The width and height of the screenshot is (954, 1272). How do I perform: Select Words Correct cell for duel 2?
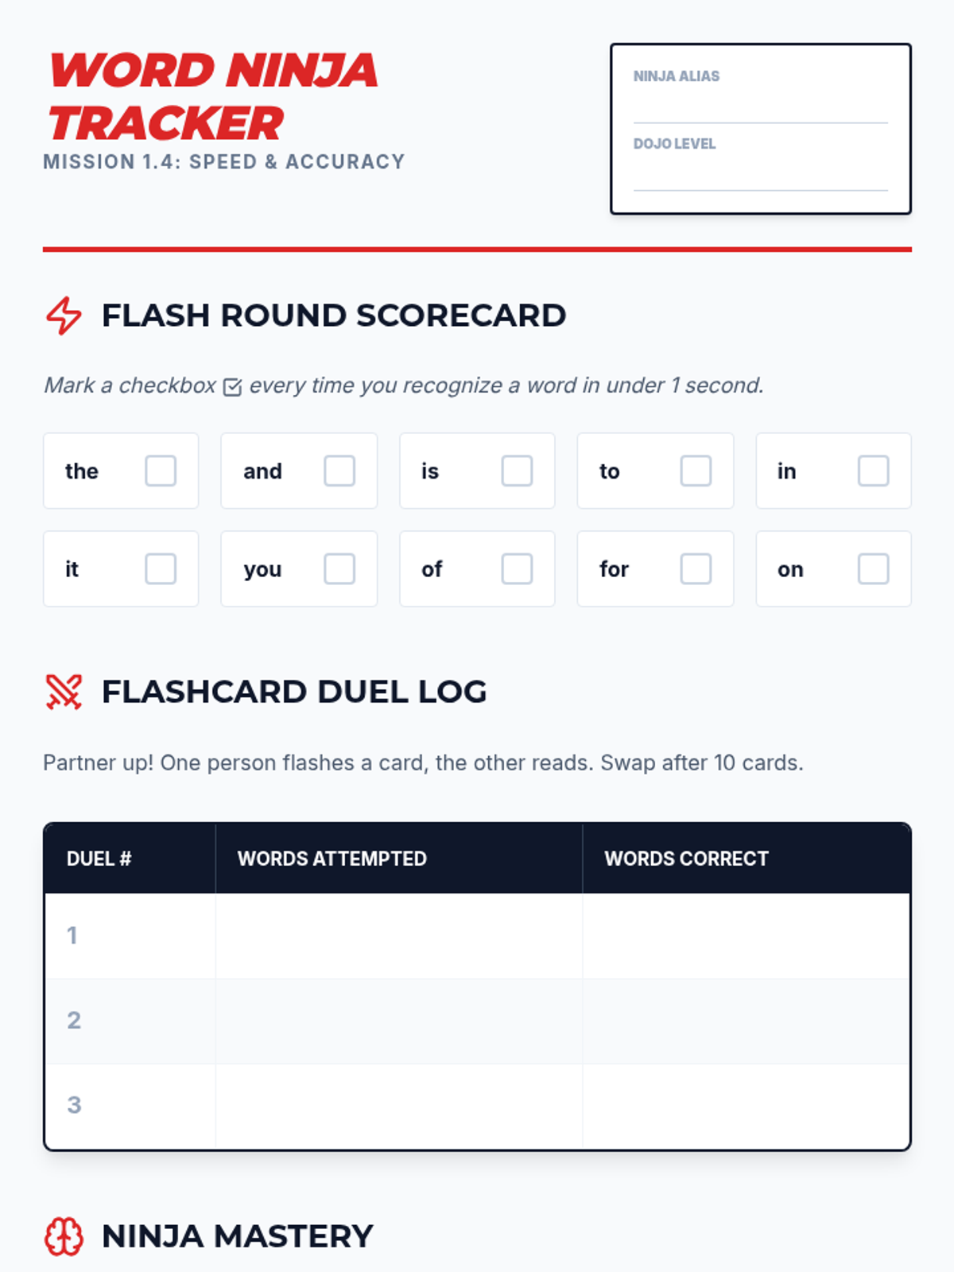tap(746, 1021)
